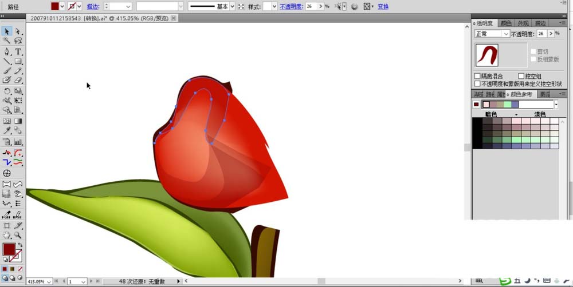Select the Selection (black arrow) tool
Screen dimensions: 573x287
(6, 31)
